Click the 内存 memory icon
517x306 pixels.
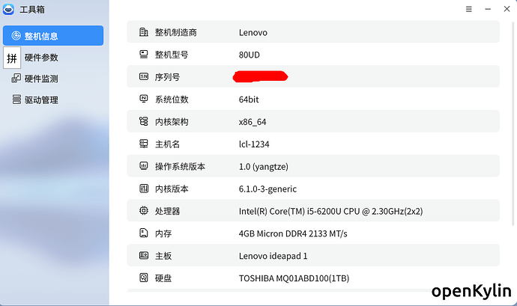click(x=143, y=233)
